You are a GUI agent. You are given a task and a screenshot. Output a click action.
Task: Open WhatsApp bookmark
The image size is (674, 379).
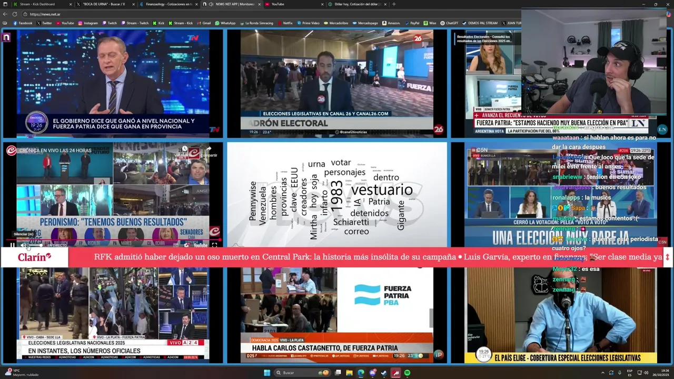tap(225, 23)
